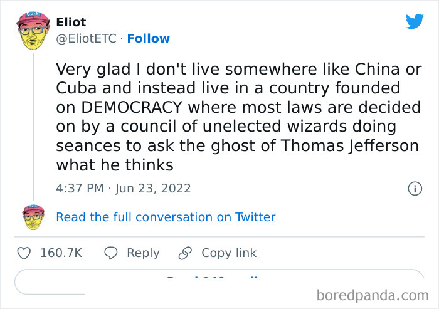Open the Eliot display name profile link
This screenshot has height=309, width=439.
click(71, 22)
